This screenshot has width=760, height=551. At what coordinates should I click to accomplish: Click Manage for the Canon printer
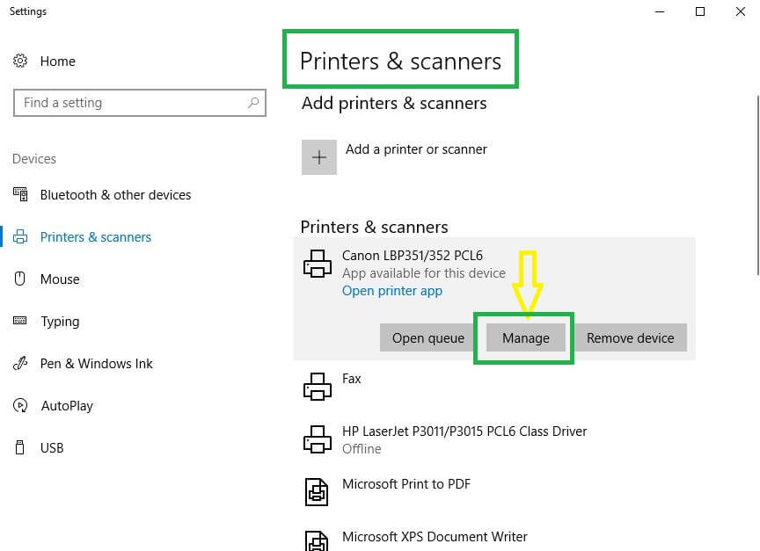(526, 337)
